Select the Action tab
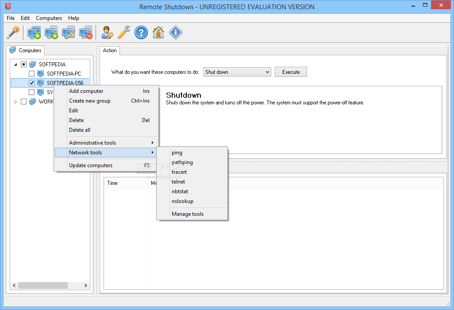Screen dimensions: 454x310 tap(110, 50)
